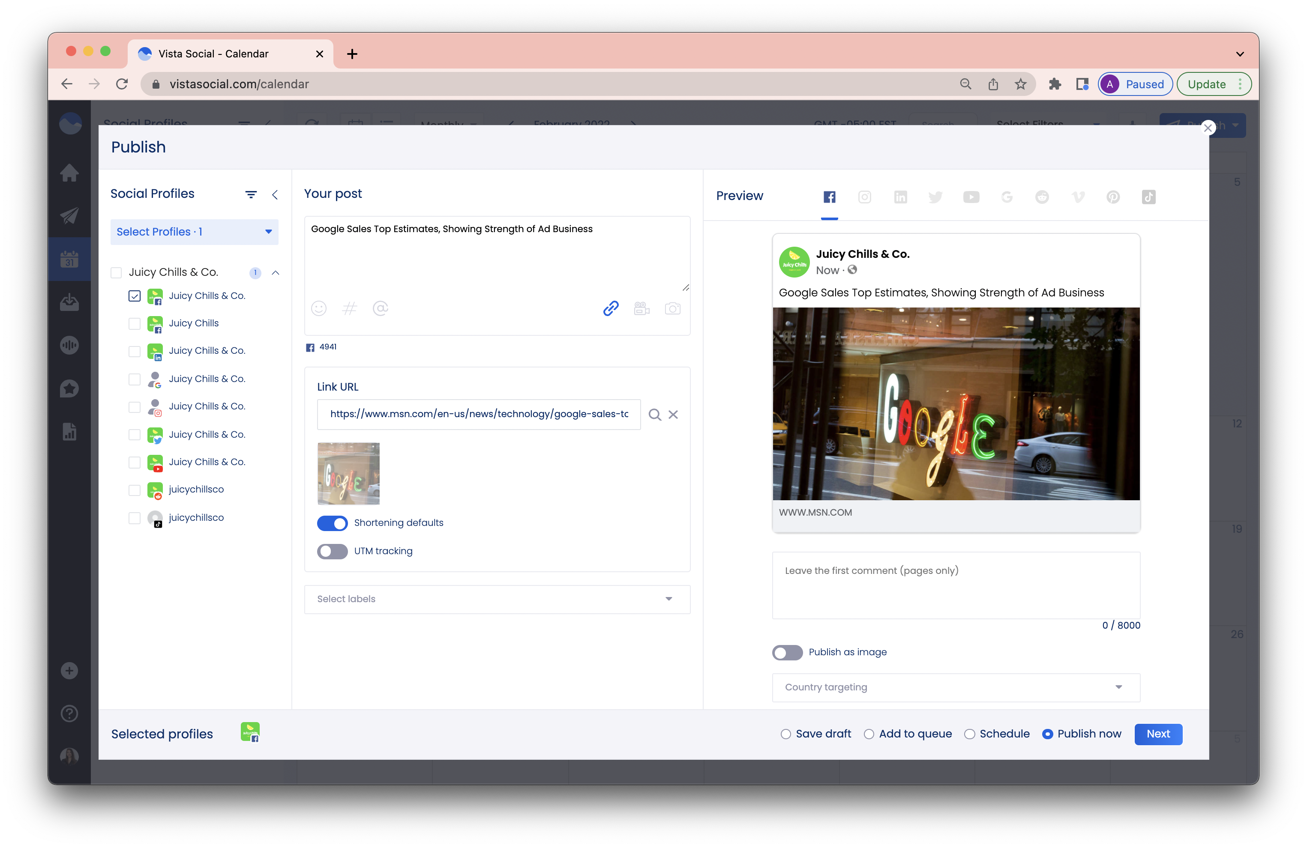This screenshot has width=1307, height=848.
Task: Switch preview to YouTube icon
Action: point(971,197)
